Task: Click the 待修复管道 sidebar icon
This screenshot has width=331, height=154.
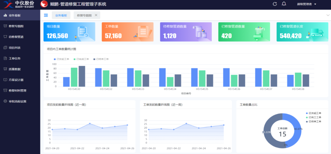Action: click(x=5, y=37)
